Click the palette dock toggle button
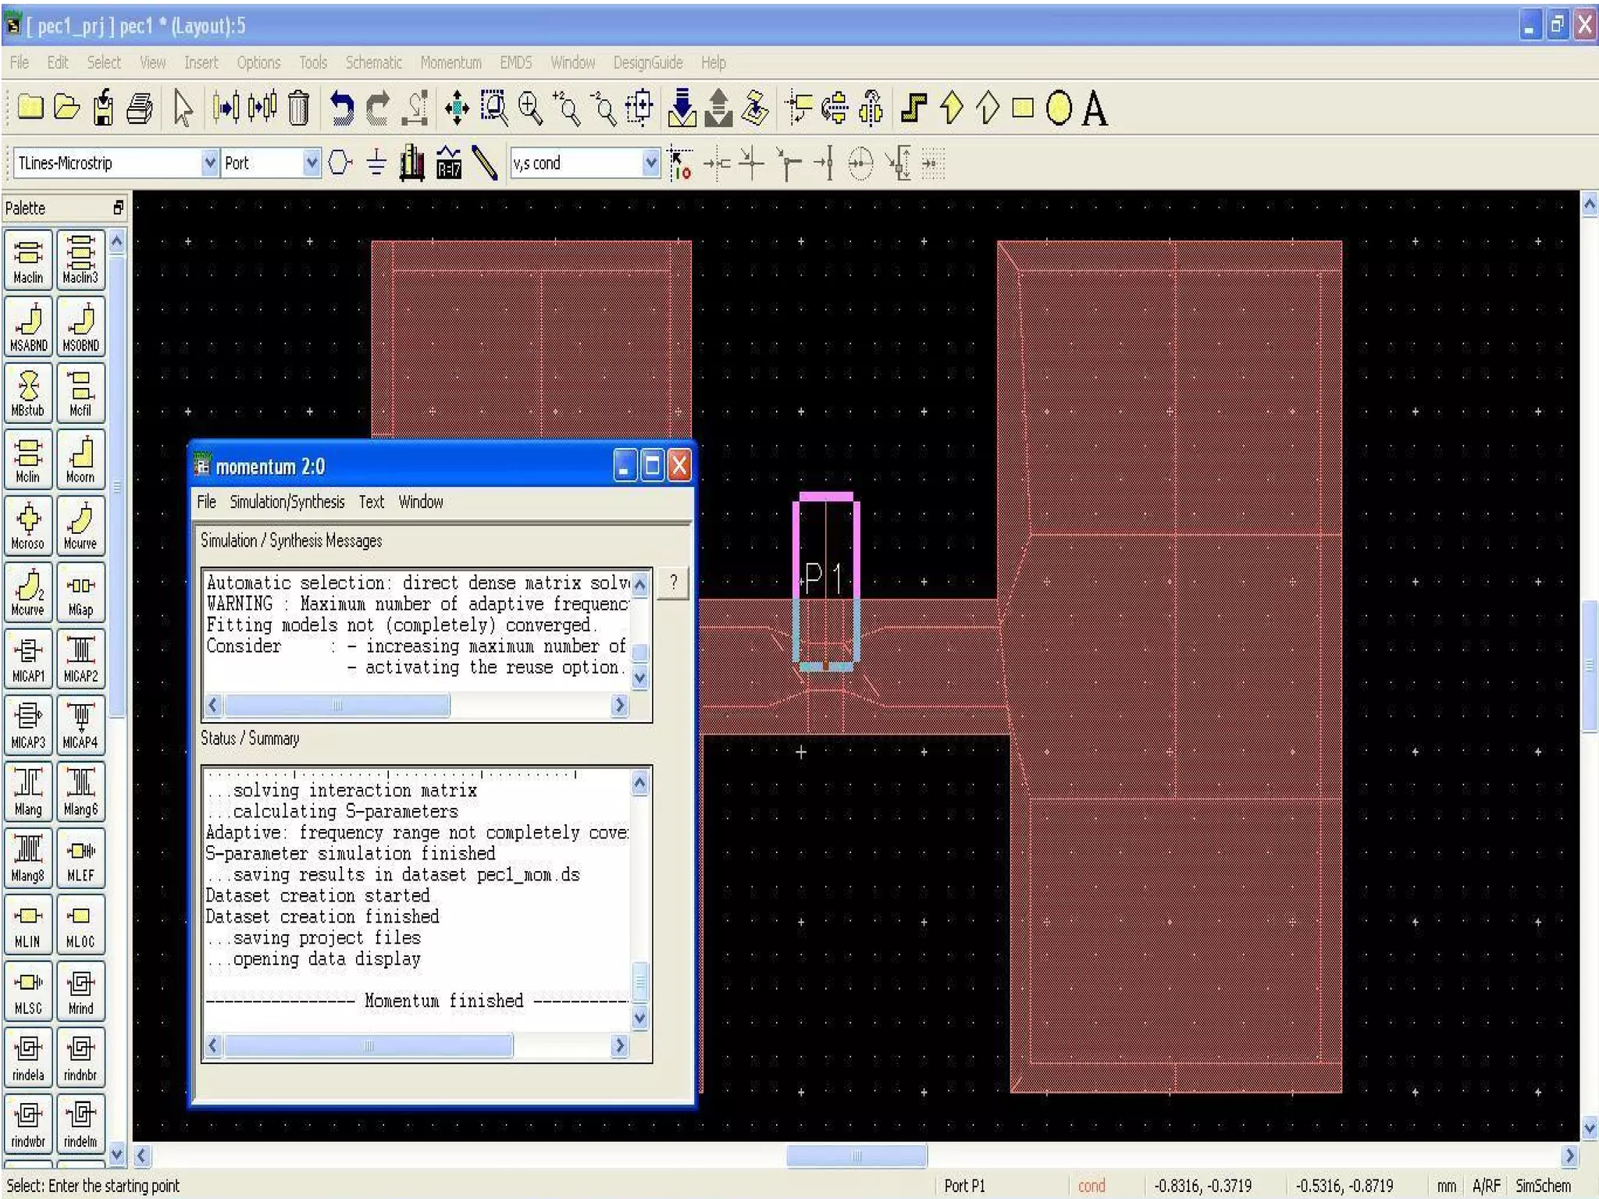 [118, 208]
